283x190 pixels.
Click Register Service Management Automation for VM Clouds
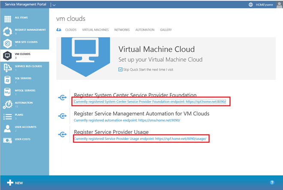[141, 114]
